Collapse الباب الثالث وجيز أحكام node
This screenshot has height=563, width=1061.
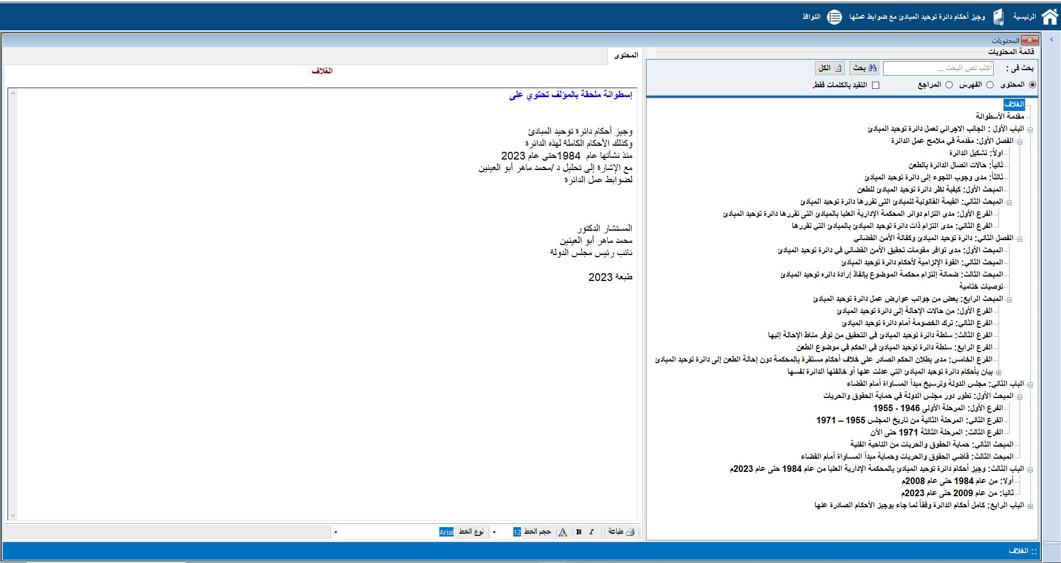[1030, 470]
